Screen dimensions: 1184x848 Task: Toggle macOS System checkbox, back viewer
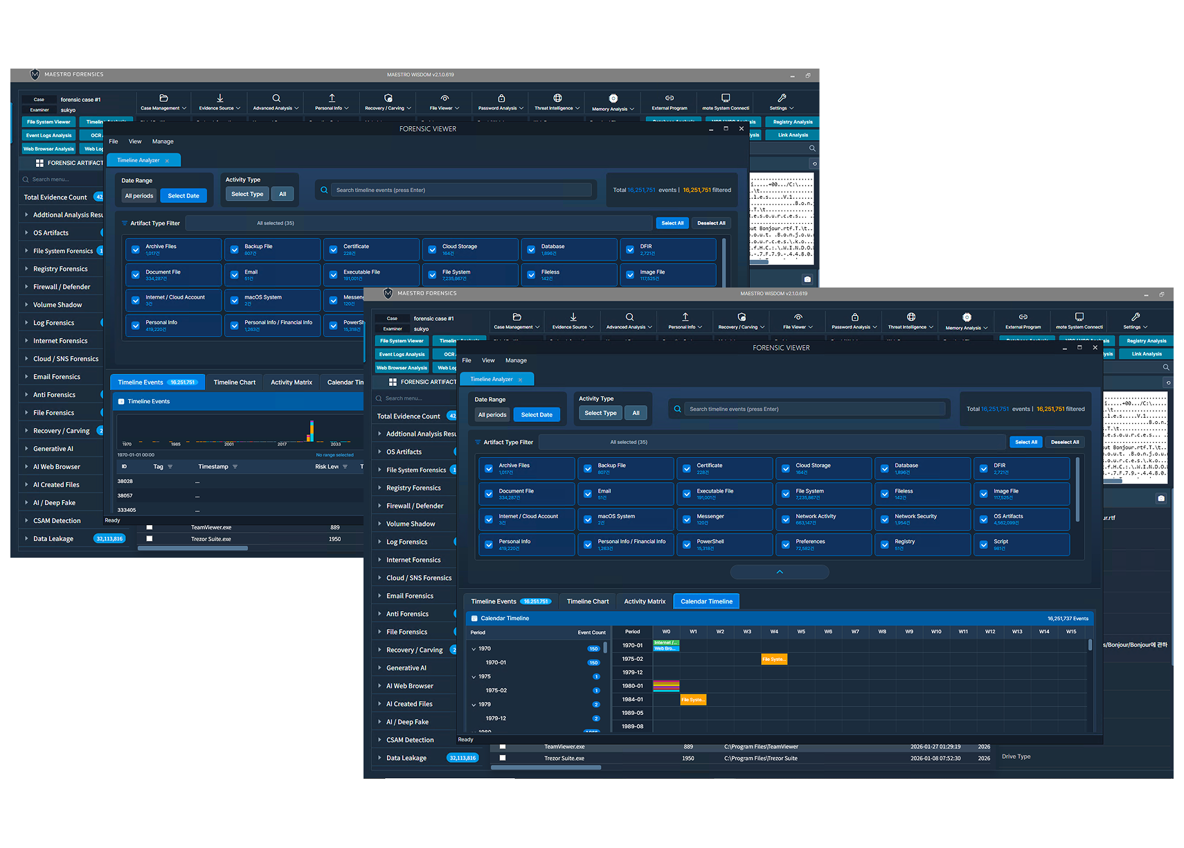coord(235,300)
